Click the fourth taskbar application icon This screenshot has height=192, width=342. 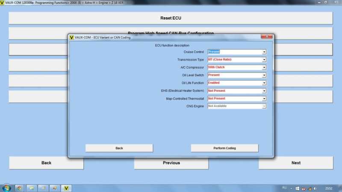55,188
